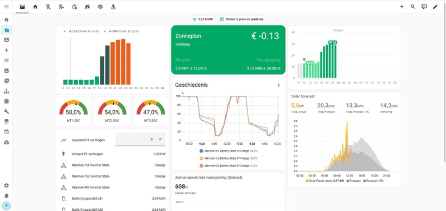The height and width of the screenshot is (211, 446).
Task: Open Settings gear in sidebar
Action: tap(7, 185)
